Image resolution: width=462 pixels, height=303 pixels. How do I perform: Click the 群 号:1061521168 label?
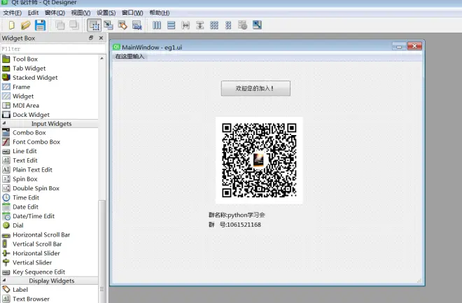pos(234,225)
